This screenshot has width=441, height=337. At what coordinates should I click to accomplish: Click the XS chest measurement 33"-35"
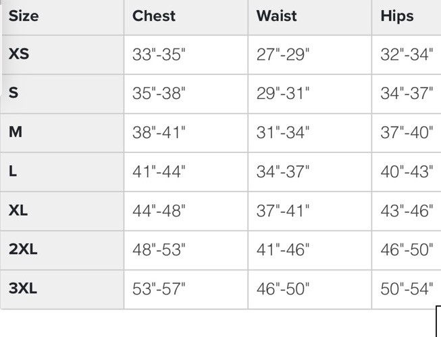pos(159,55)
